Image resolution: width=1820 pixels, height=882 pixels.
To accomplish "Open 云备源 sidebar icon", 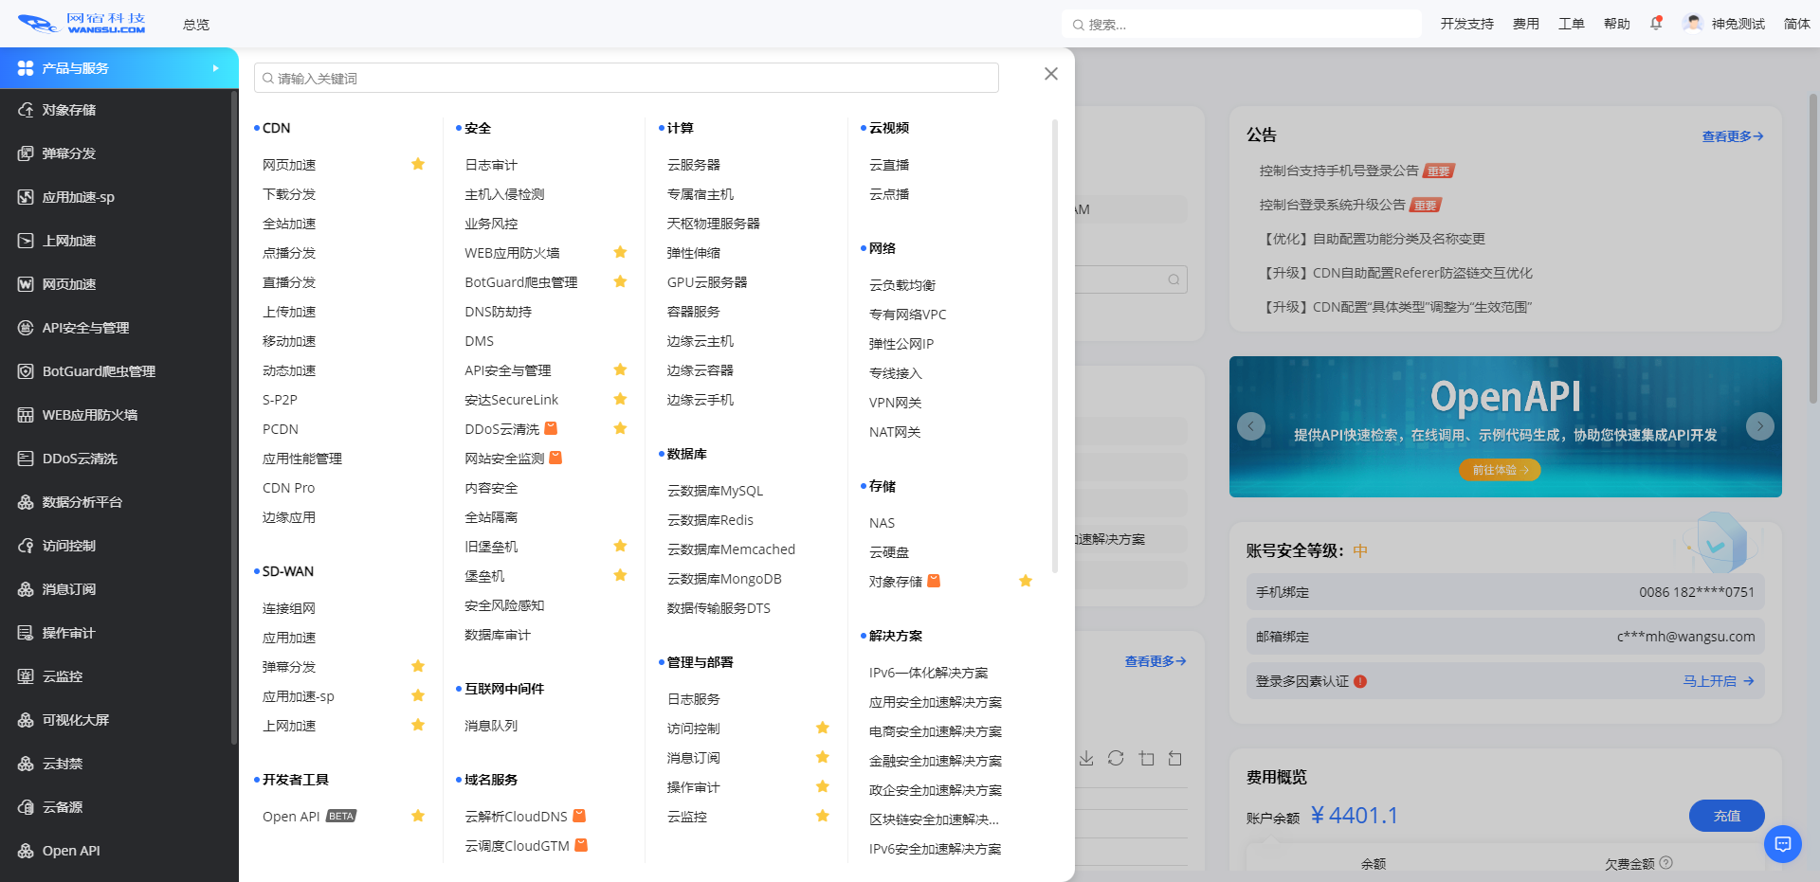I will tap(26, 807).
